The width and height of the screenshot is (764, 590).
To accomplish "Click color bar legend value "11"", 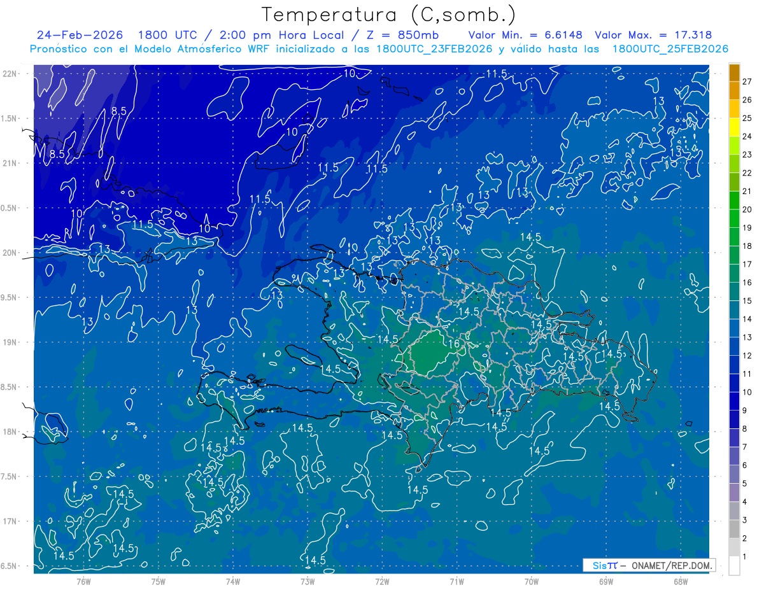I will pos(747,374).
